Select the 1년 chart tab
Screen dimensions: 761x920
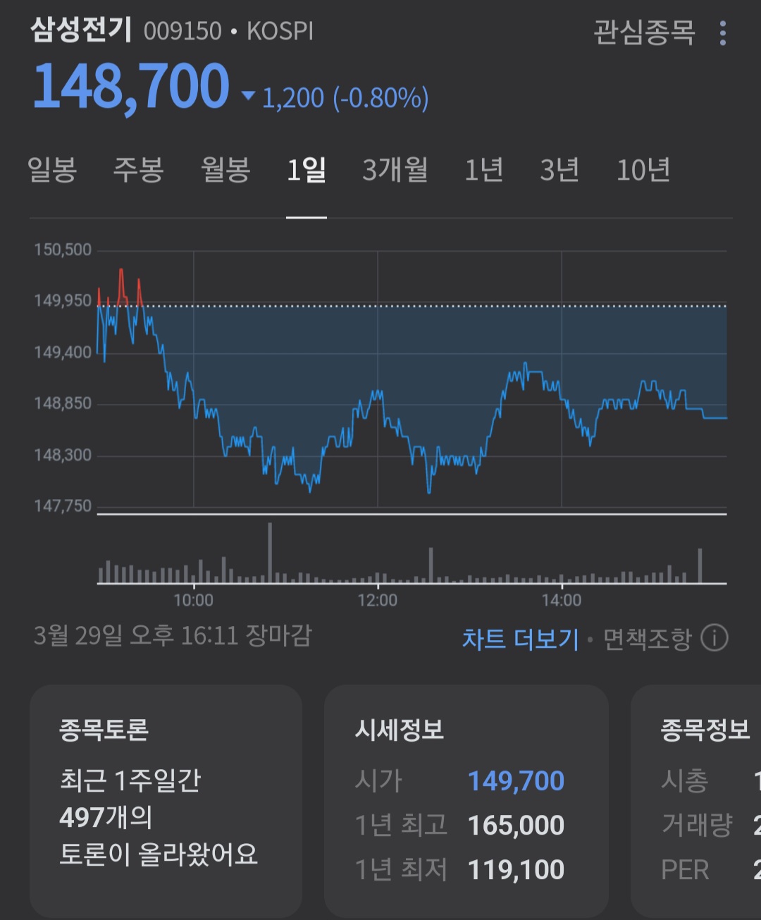484,170
